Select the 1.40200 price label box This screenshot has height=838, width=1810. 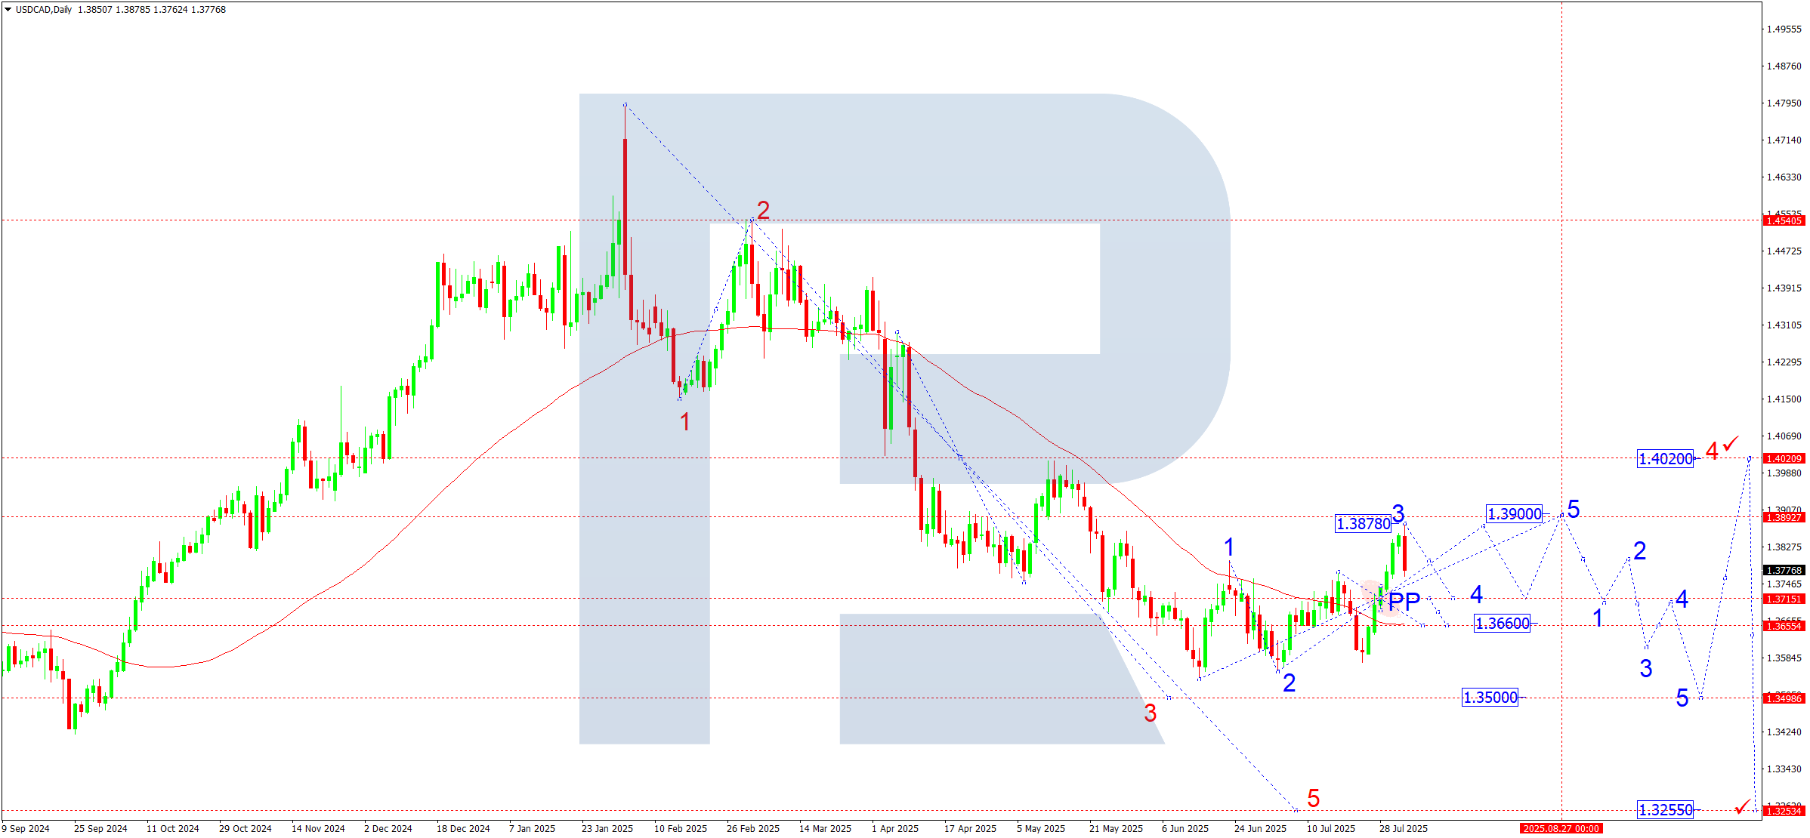pos(1665,458)
